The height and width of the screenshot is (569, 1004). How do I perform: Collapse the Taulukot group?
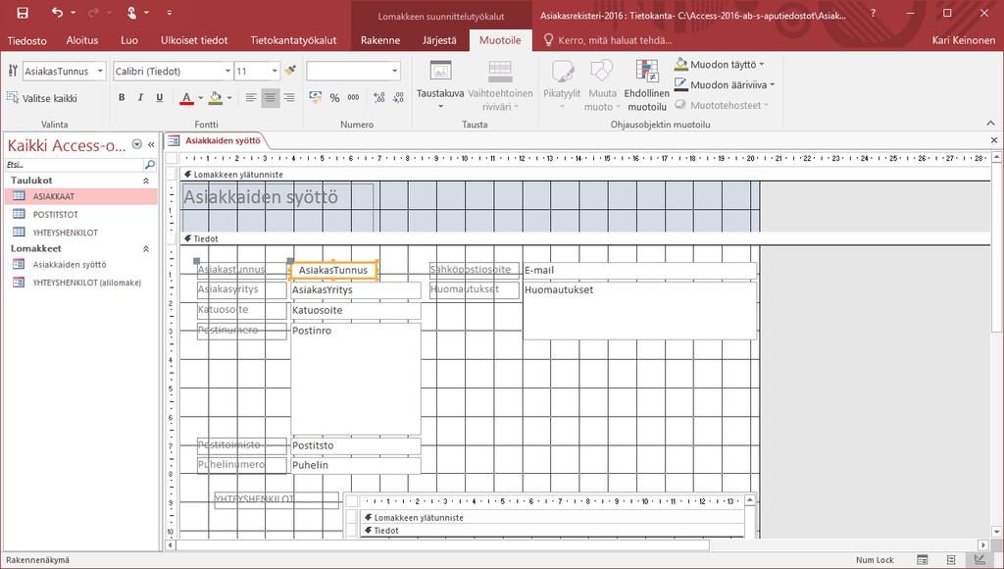(146, 181)
